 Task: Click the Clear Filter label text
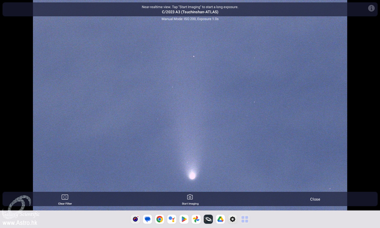pyautogui.click(x=65, y=204)
